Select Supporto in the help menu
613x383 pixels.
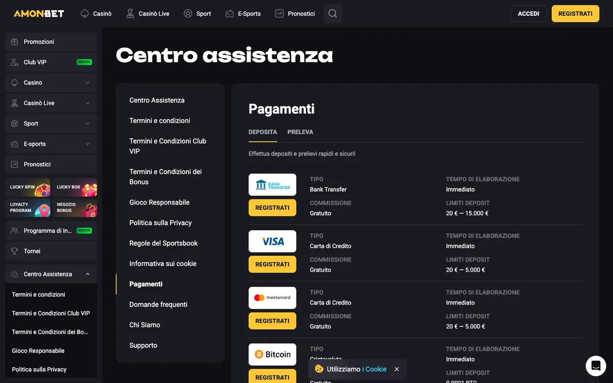click(x=143, y=345)
